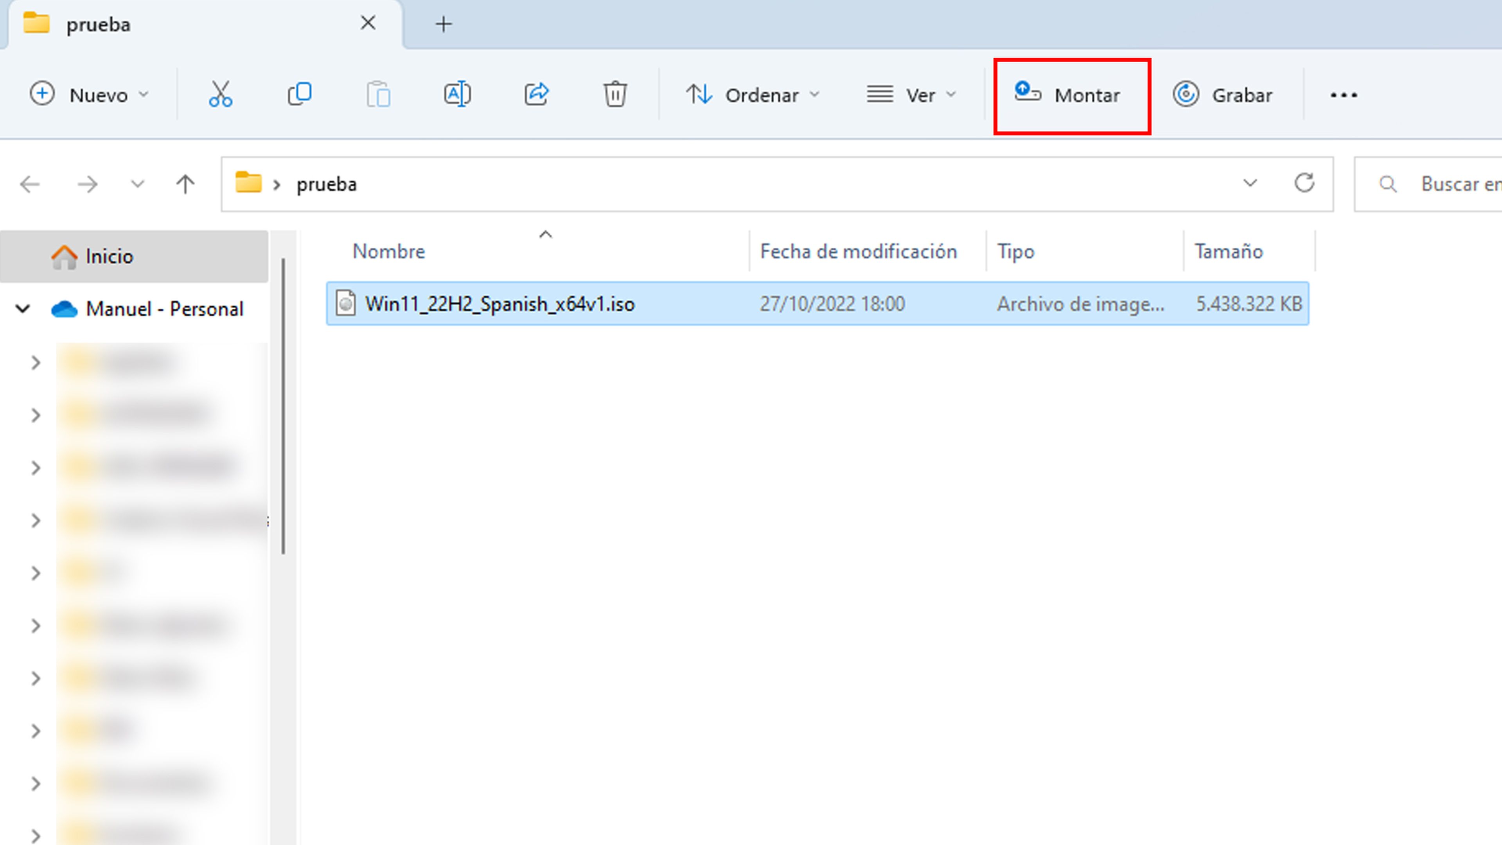The image size is (1502, 845).
Task: Click the breadcrumb chevron before prueba
Action: click(x=277, y=185)
